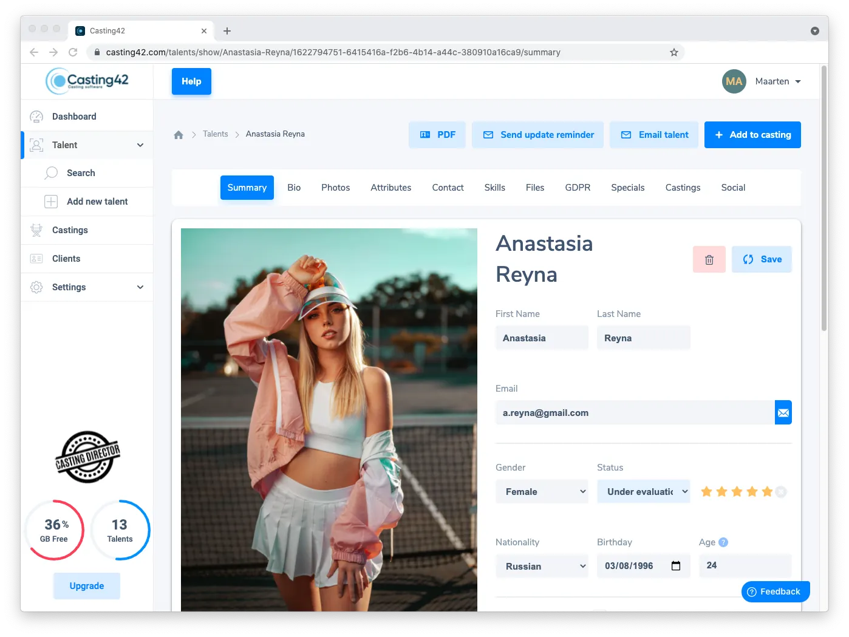This screenshot has height=637, width=849.
Task: Set rating to the third star
Action: [737, 492]
